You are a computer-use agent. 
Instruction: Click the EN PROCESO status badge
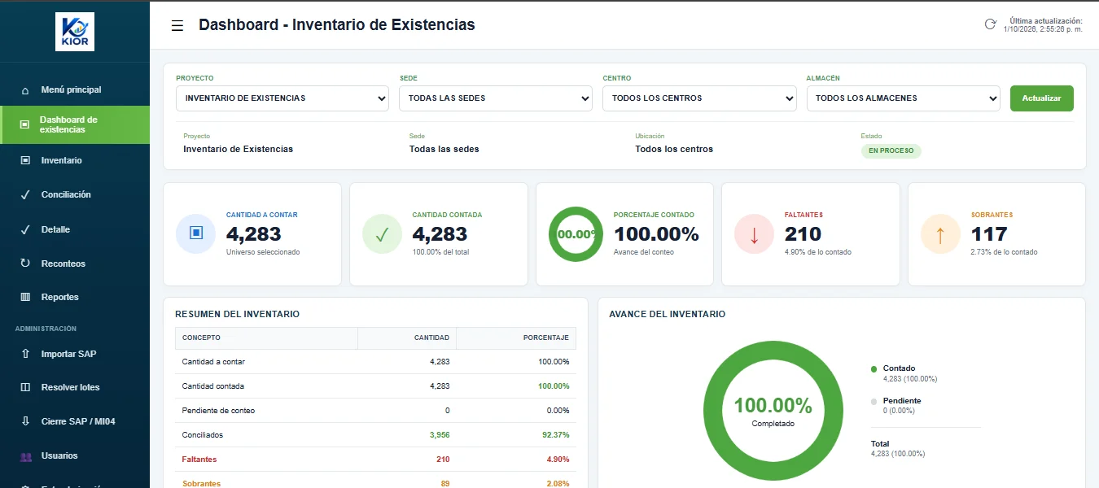[891, 150]
